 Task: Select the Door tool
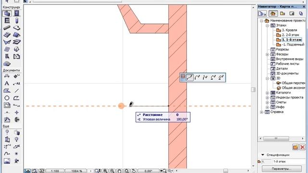click(x=17, y=13)
